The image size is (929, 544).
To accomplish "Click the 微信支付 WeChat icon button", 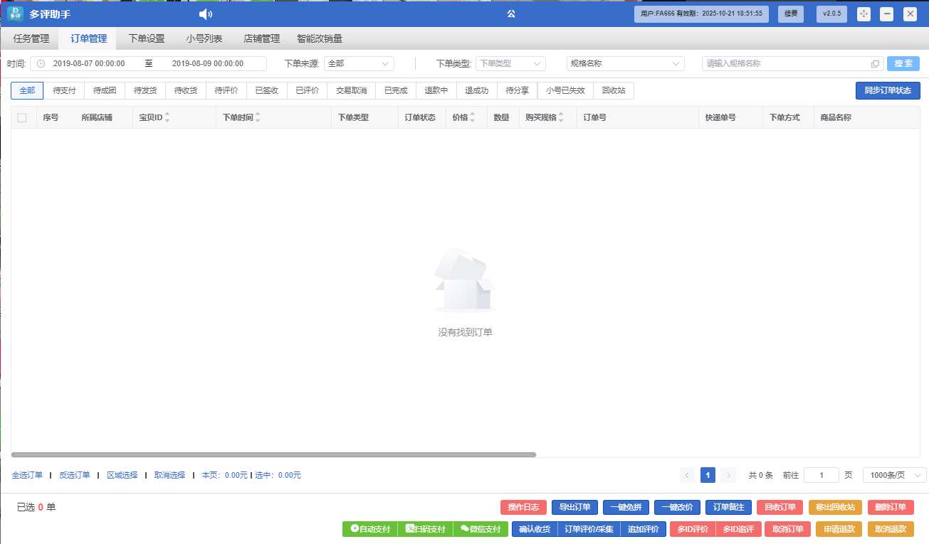I will pyautogui.click(x=481, y=529).
